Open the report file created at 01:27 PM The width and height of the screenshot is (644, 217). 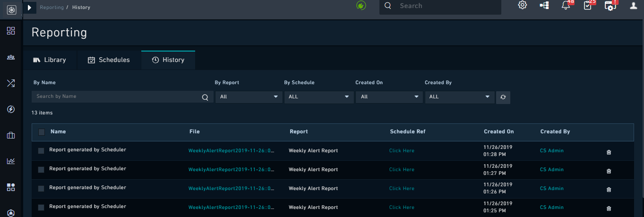tap(232, 170)
